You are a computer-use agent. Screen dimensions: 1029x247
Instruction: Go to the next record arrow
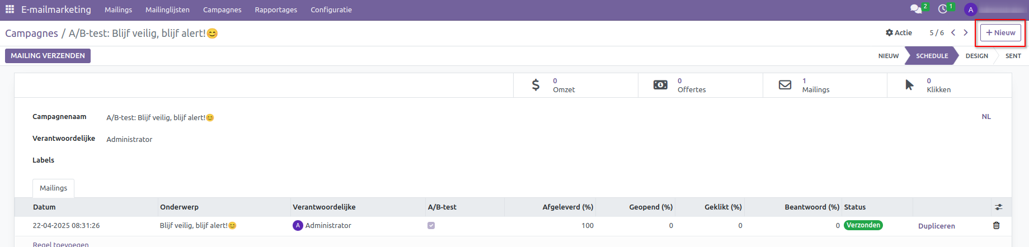[x=966, y=33]
